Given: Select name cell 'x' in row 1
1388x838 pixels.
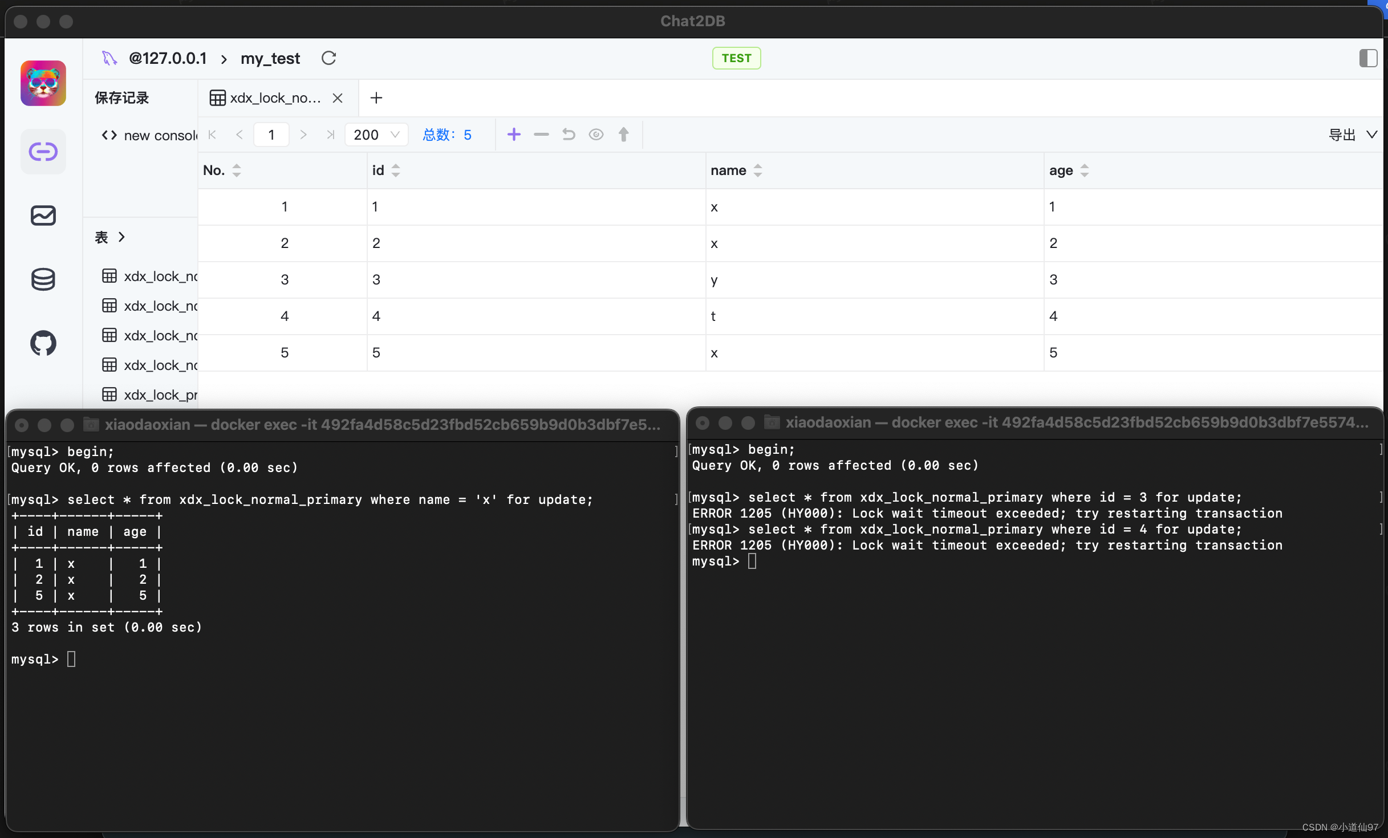Looking at the screenshot, I should tap(875, 207).
